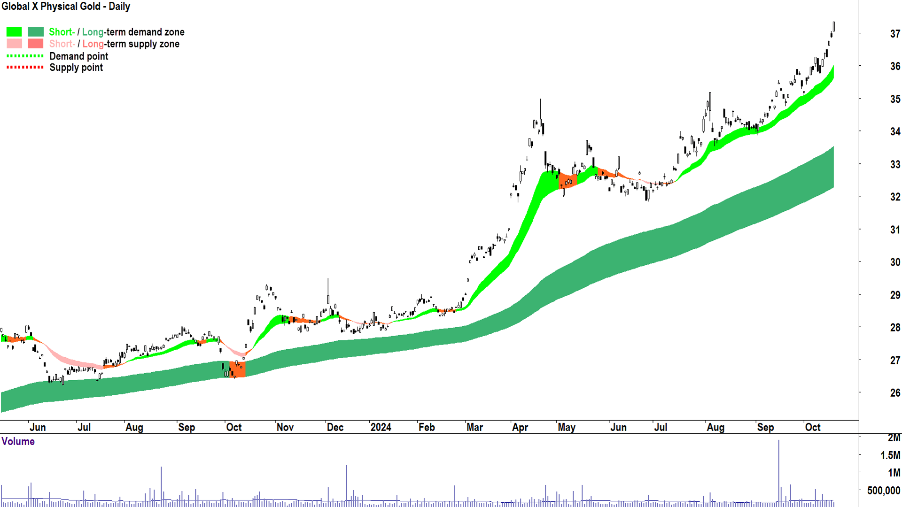
Task: Click the 35 price axis label
Action: (895, 99)
